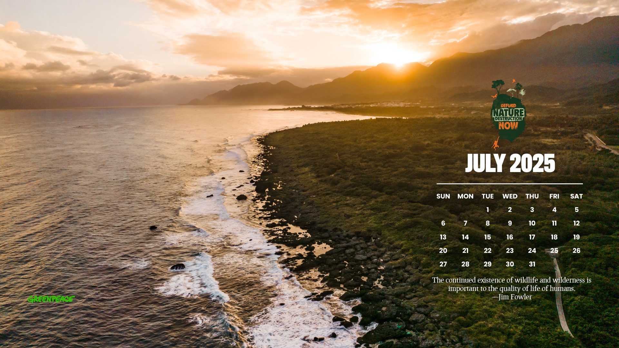The height and width of the screenshot is (348, 619).
Task: Select the THU column header
Action: (532, 196)
